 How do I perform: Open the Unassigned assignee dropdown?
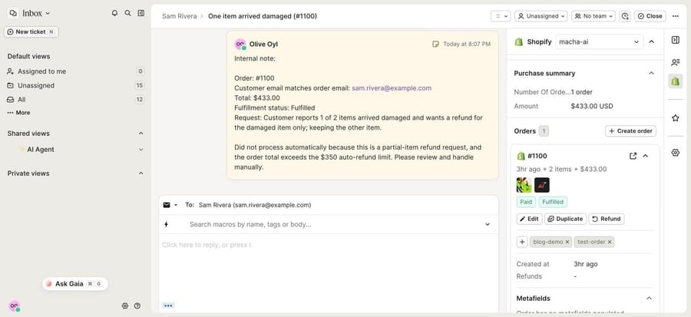tap(541, 16)
